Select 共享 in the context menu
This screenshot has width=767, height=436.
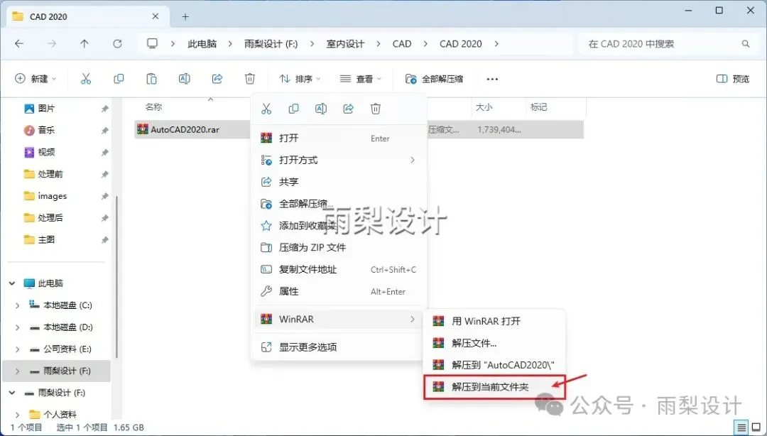[339, 182]
